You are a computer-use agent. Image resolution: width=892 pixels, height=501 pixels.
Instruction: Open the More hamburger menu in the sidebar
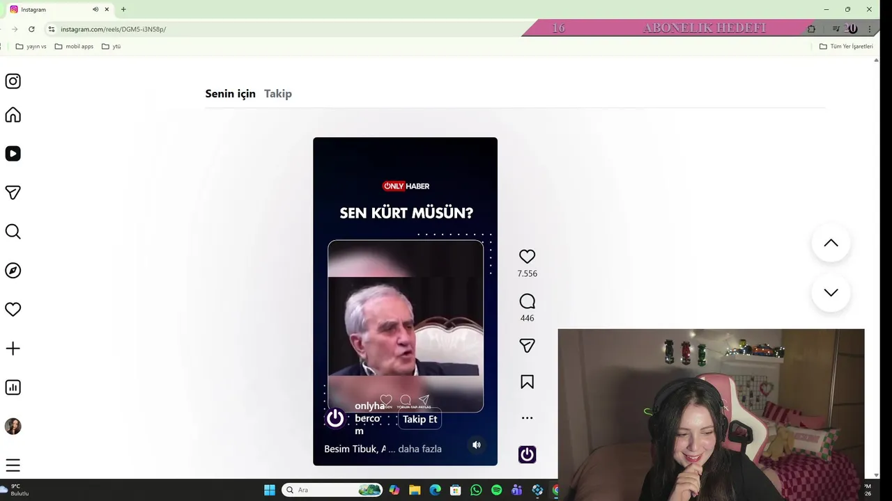click(13, 466)
